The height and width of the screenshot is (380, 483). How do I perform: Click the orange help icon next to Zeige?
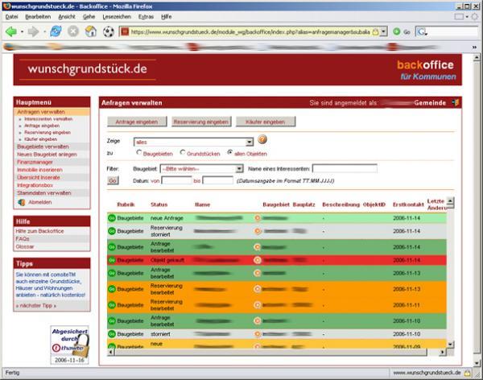tap(262, 139)
